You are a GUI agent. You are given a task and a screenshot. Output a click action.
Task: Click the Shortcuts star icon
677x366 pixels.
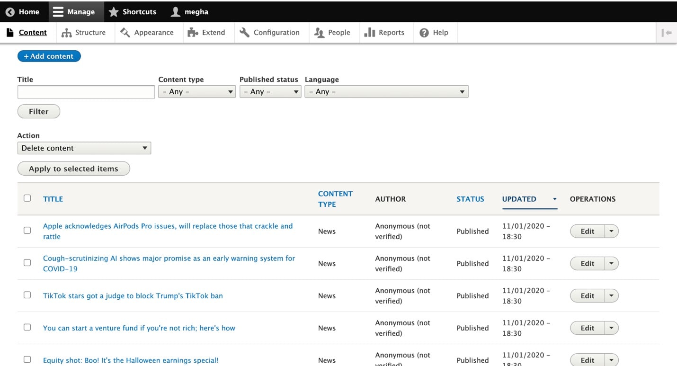pos(114,12)
